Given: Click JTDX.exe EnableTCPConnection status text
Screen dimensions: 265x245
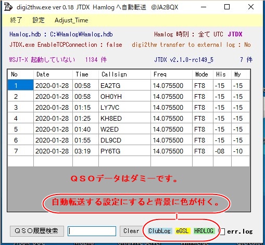Looking at the screenshot, I should (x=66, y=45).
